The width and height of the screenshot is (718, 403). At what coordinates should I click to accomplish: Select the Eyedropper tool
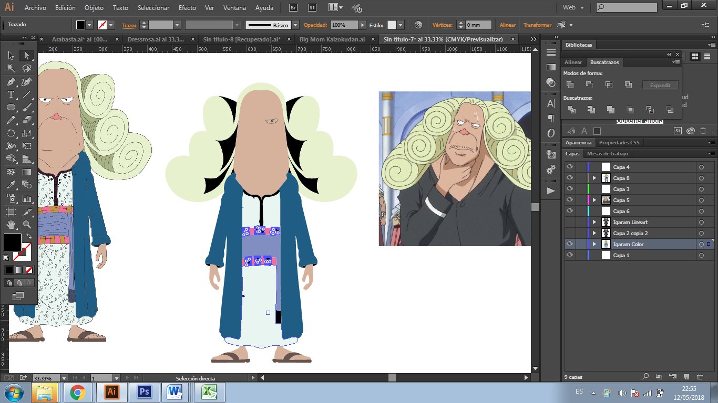click(x=11, y=185)
